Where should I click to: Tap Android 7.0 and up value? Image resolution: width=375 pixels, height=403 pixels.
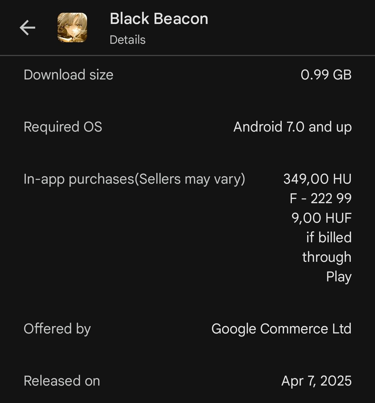(x=292, y=127)
